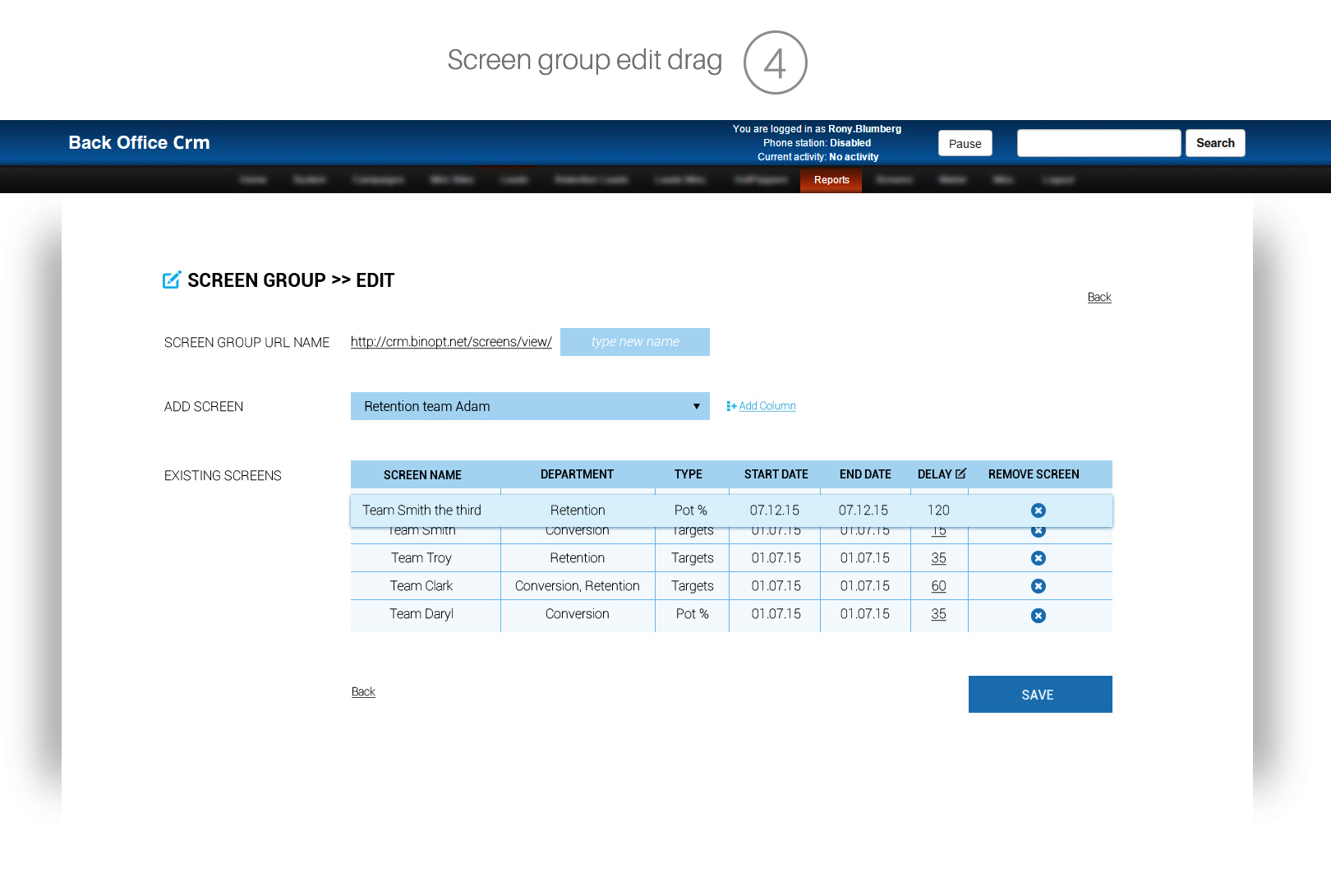
Task: Click the Back Office Crm logo
Action: pyautogui.click(x=139, y=143)
